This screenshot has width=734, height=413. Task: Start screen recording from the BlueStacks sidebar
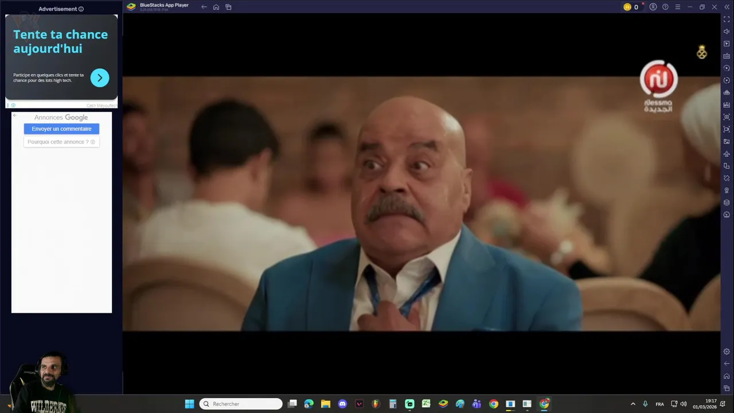click(x=727, y=129)
